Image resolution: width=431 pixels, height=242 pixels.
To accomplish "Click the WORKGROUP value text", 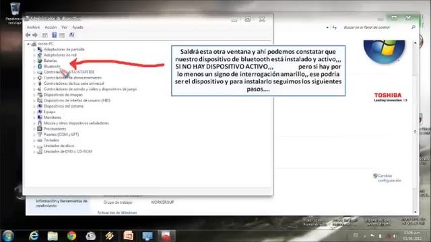I will click(162, 202).
